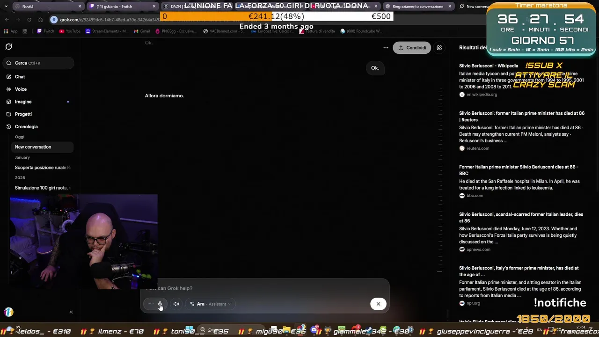Click the microphone voice input icon
Viewport: 599px width, 337px height.
coord(160,304)
